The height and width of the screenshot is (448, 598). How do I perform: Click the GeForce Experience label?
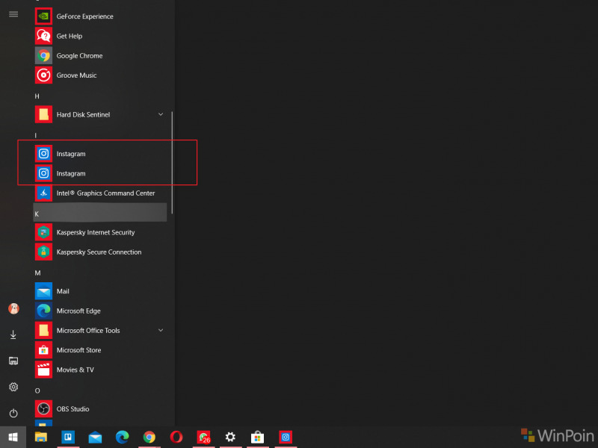pyautogui.click(x=84, y=16)
